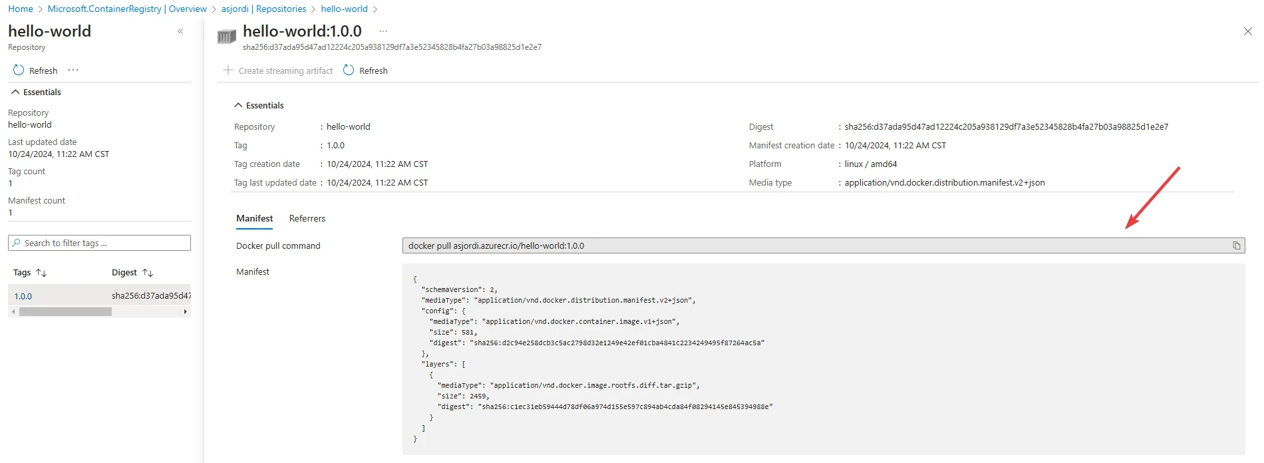Switch to the Referrers tab

[307, 218]
